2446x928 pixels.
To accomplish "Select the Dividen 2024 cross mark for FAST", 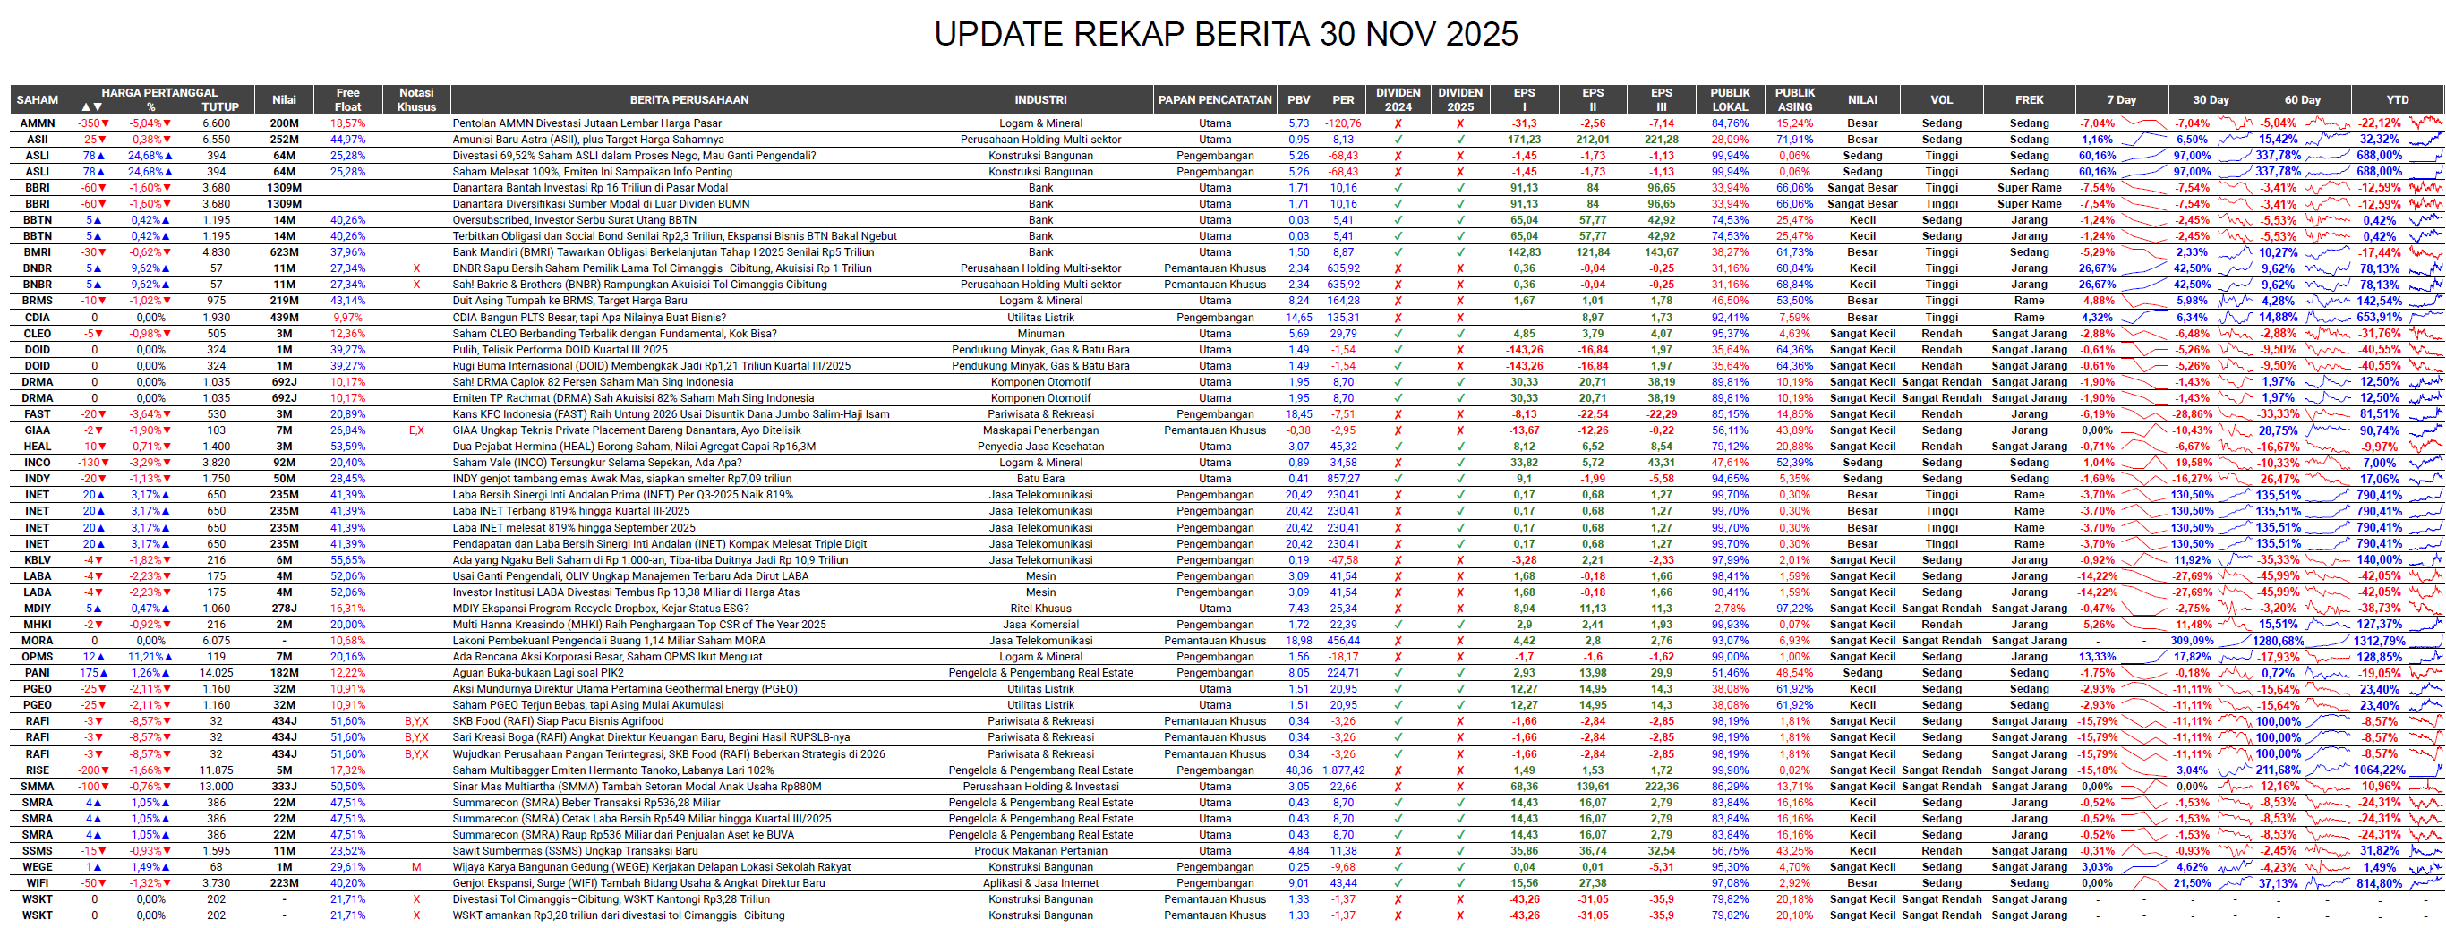I will (x=1398, y=414).
